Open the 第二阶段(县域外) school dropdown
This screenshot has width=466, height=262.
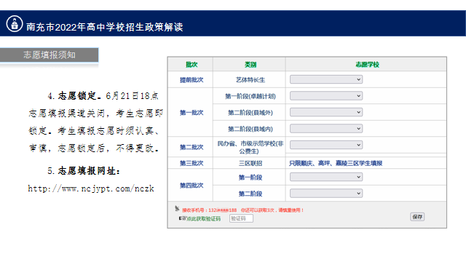tap(326, 112)
